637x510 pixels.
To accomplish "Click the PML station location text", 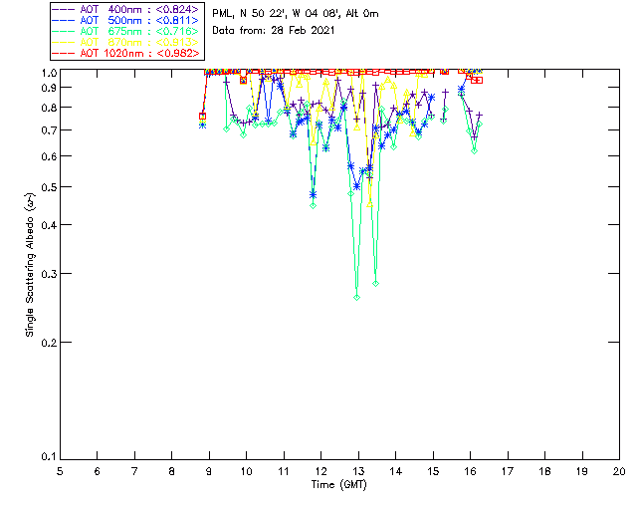I will tap(296, 13).
